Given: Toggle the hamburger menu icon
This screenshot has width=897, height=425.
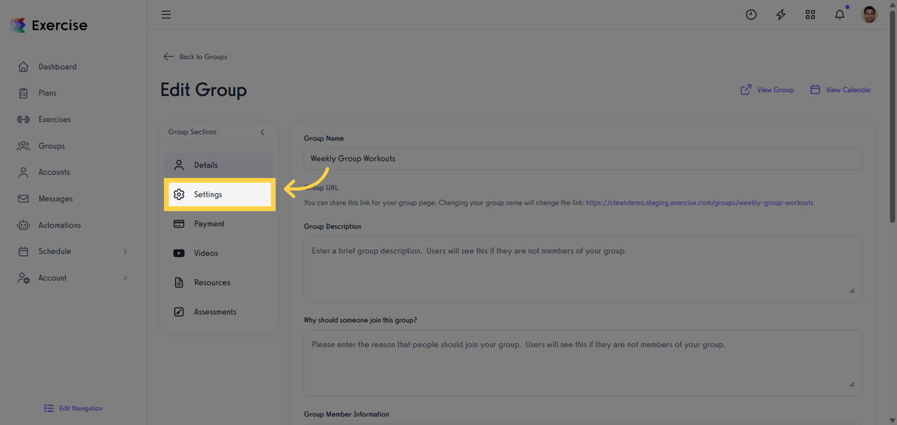Looking at the screenshot, I should (166, 14).
